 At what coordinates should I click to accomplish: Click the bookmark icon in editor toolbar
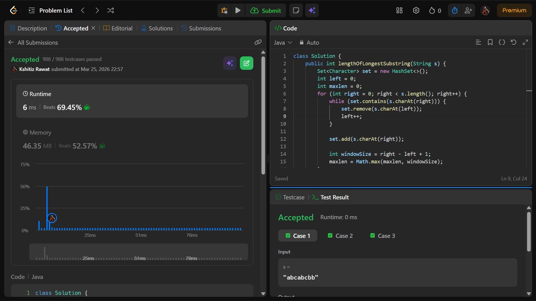tap(490, 42)
